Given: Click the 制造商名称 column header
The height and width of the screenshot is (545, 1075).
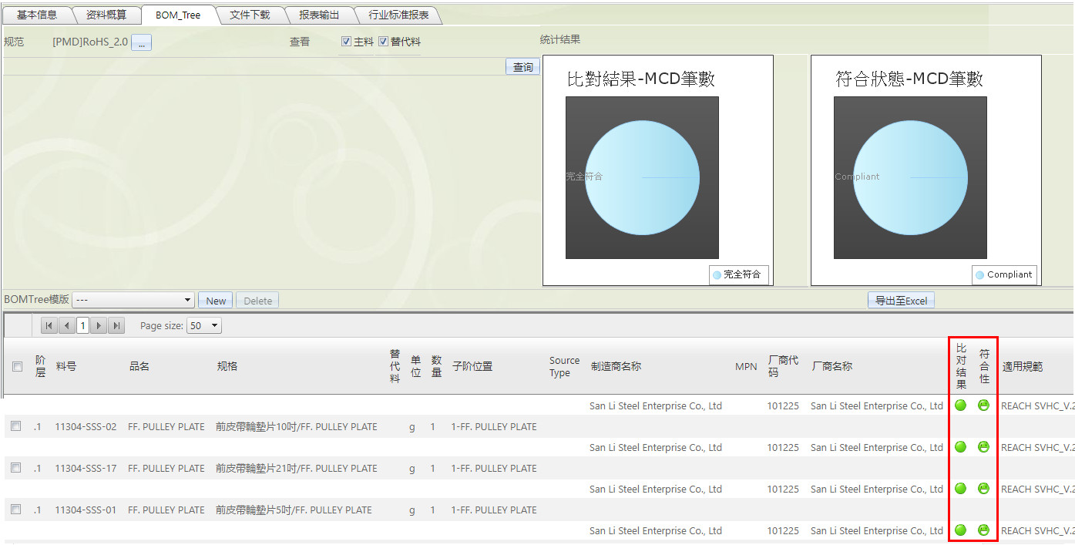Looking at the screenshot, I should (x=616, y=367).
